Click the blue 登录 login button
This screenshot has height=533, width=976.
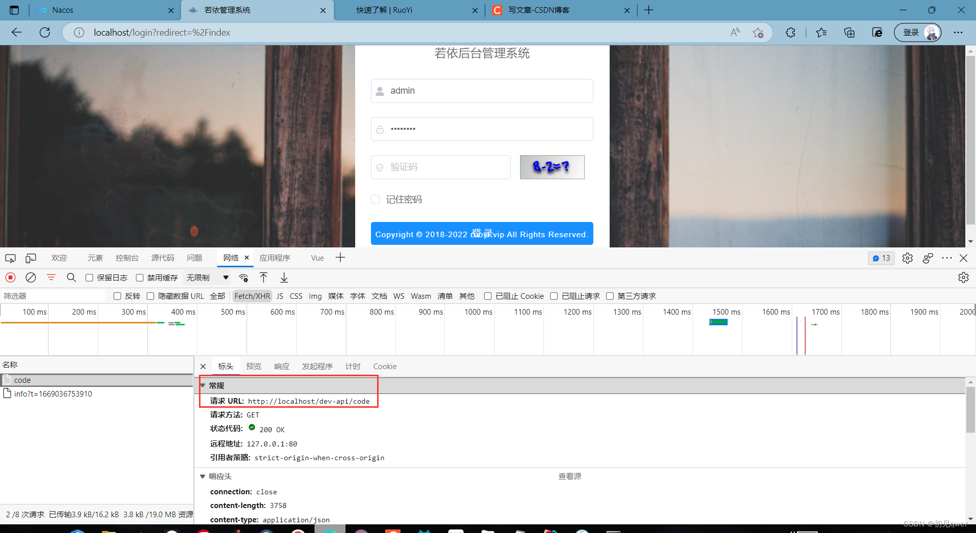point(482,233)
